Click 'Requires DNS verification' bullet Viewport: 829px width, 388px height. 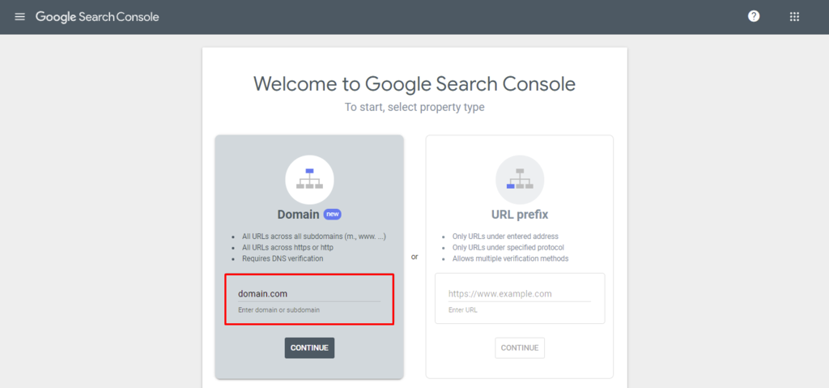[283, 258]
